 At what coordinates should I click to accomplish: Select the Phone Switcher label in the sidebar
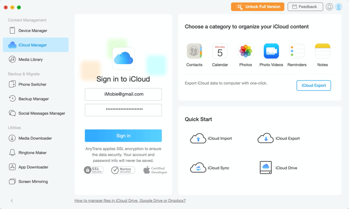pyautogui.click(x=32, y=85)
